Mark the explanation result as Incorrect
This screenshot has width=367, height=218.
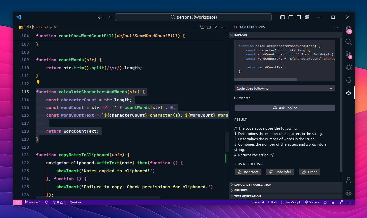click(x=248, y=172)
